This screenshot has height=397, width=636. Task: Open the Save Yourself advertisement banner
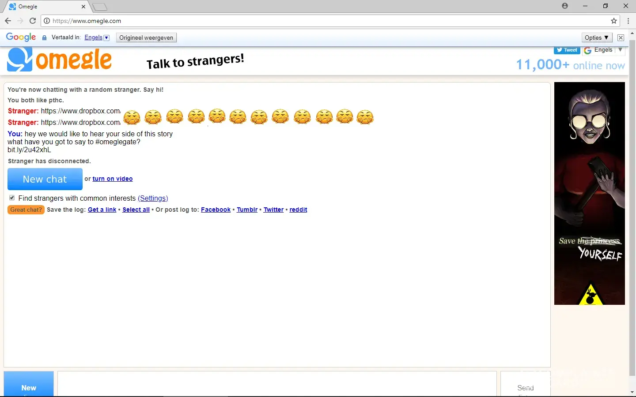590,193
